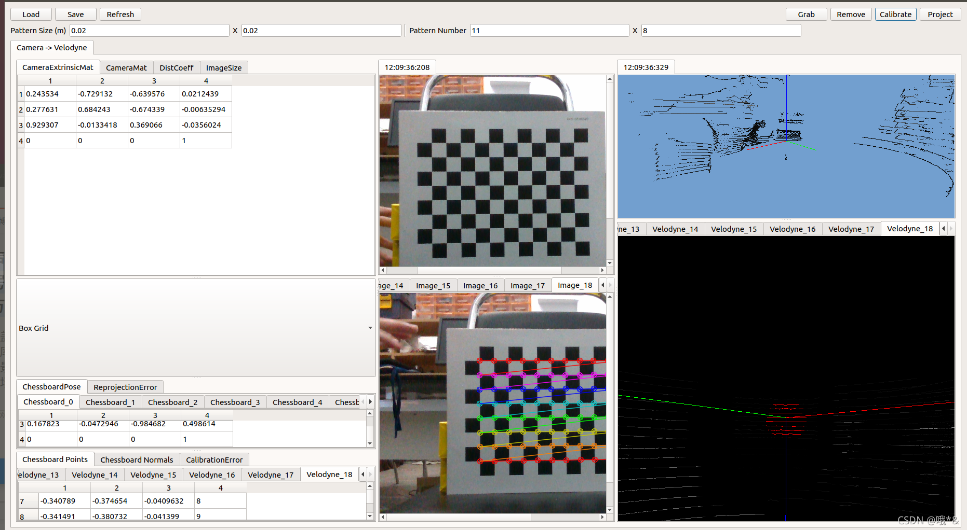Click left arrow of Chessboard Points tabs
967x530 pixels.
tap(363, 475)
